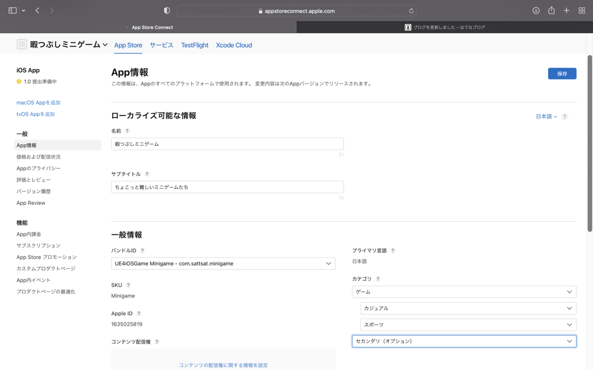Open the 暇つぶしミニゲーム app switcher dropdown

pyautogui.click(x=69, y=44)
